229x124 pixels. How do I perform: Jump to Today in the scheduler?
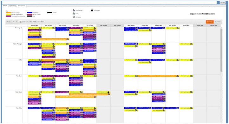tap(9, 22)
